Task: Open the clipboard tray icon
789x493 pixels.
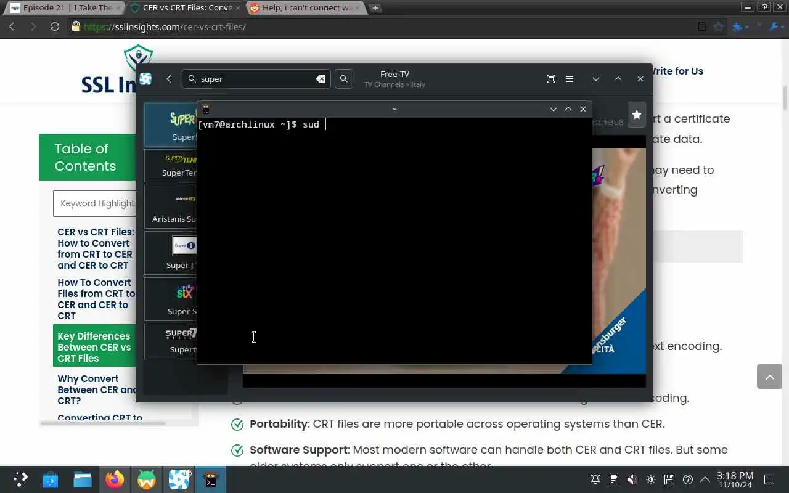Action: point(614,479)
